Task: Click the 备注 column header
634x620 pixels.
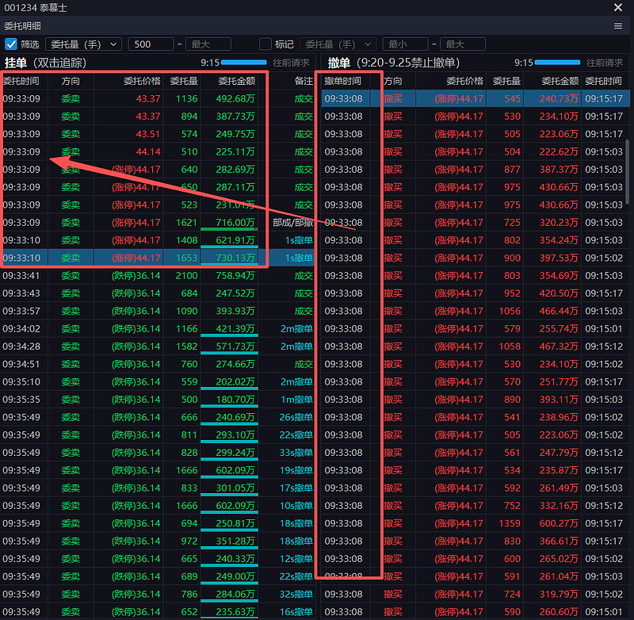Action: [x=304, y=81]
